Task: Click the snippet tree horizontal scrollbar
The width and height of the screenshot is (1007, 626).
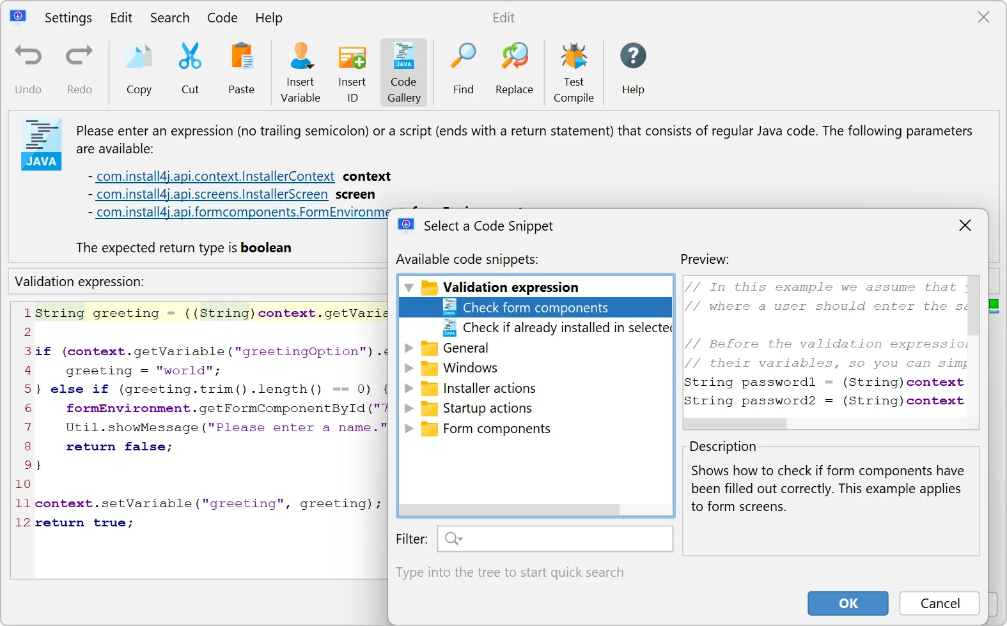Action: (509, 510)
